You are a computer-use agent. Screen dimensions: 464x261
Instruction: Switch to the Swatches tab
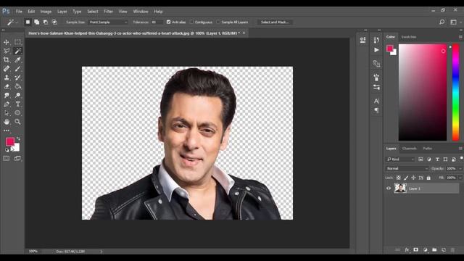tap(409, 37)
